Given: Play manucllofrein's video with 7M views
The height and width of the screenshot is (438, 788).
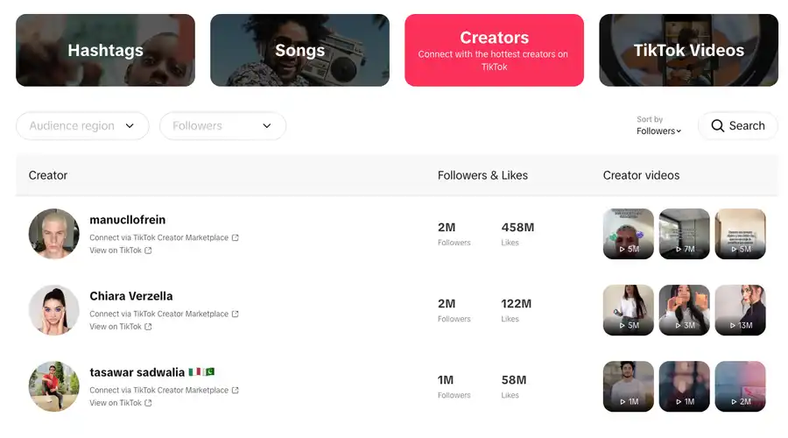Looking at the screenshot, I should [684, 234].
